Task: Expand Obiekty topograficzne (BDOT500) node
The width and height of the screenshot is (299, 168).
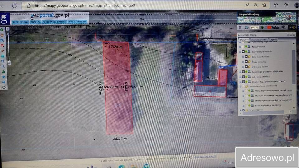Action: 240,82
